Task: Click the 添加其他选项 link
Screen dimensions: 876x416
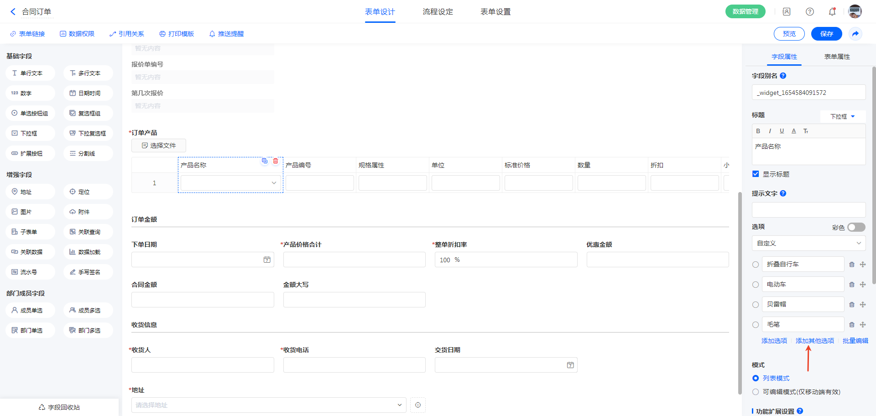Action: 814,341
